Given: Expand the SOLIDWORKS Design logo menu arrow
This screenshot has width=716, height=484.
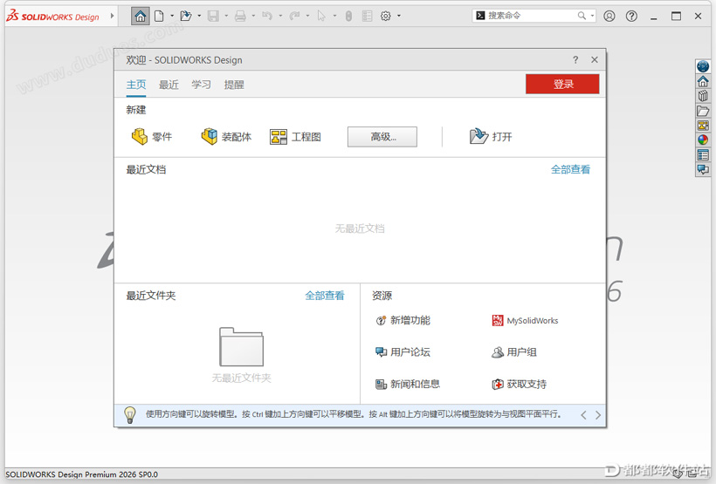Looking at the screenshot, I should [x=112, y=16].
